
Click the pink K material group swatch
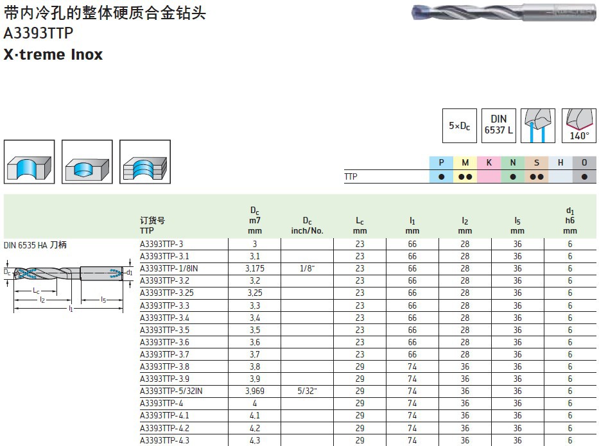489,169
